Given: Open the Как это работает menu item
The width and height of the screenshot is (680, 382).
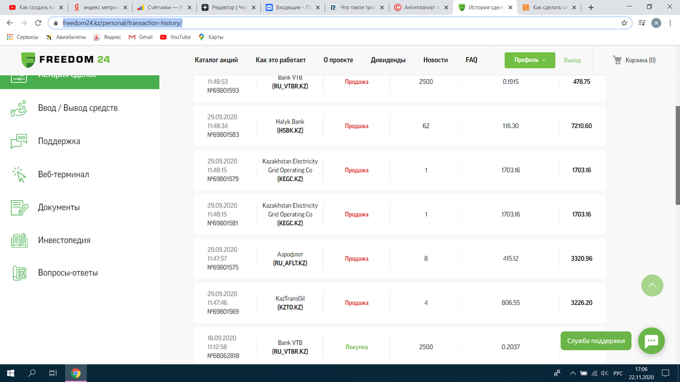Looking at the screenshot, I should click(x=280, y=60).
